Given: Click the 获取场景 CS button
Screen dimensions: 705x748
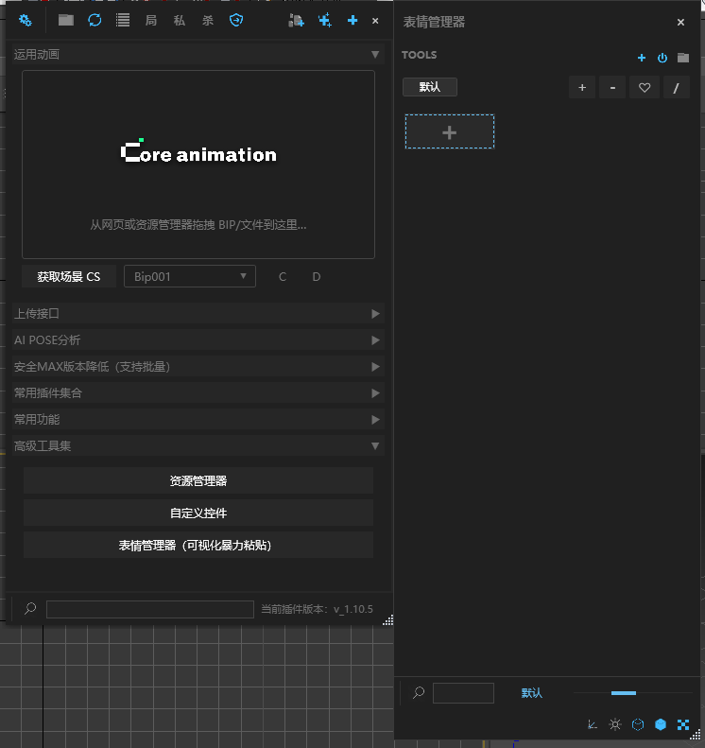Looking at the screenshot, I should point(69,277).
